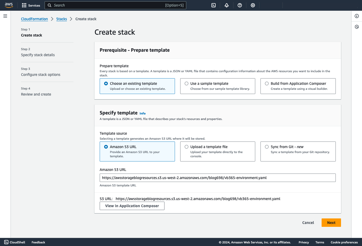362x246 pixels.
Task: Go to 'Step 2 Specify stack details'
Action: click(38, 55)
